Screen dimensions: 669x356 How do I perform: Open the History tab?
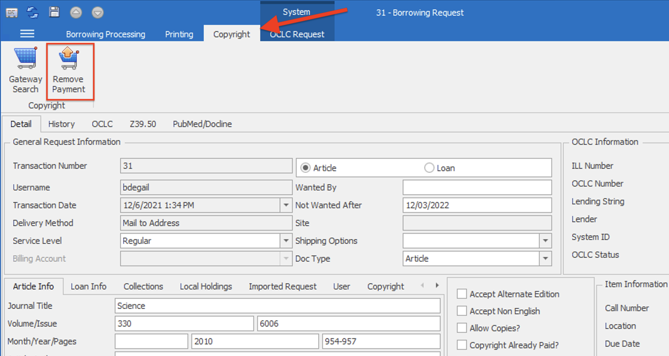pyautogui.click(x=61, y=124)
